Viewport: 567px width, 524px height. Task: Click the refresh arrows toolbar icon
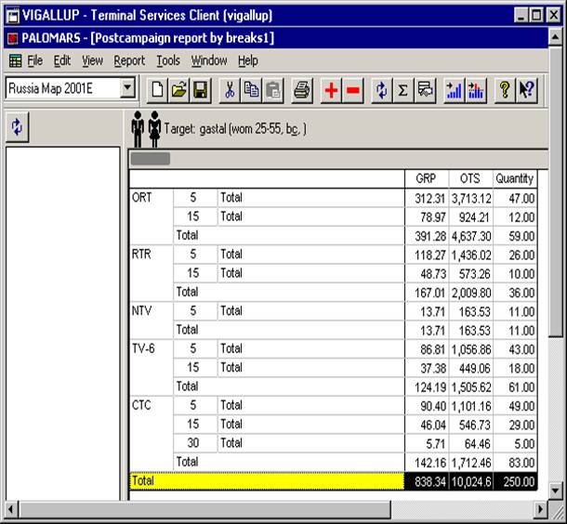coord(381,89)
